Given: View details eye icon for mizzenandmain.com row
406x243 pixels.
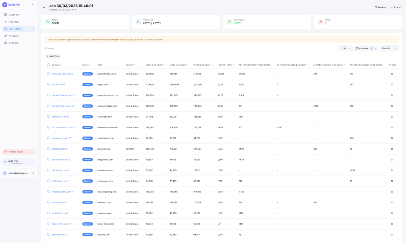Looking at the screenshot, I should [392, 128].
